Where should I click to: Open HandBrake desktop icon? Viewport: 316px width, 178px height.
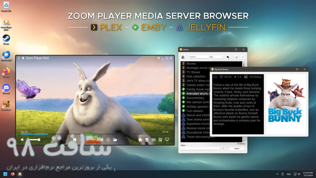(x=6, y=106)
